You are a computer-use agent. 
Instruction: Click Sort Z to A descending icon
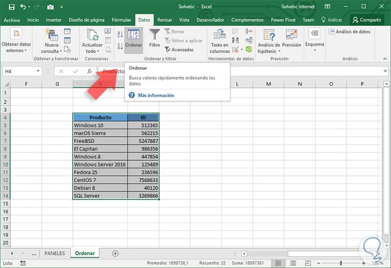click(120, 46)
